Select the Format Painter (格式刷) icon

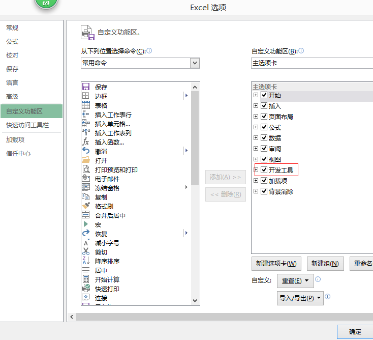pos(86,206)
